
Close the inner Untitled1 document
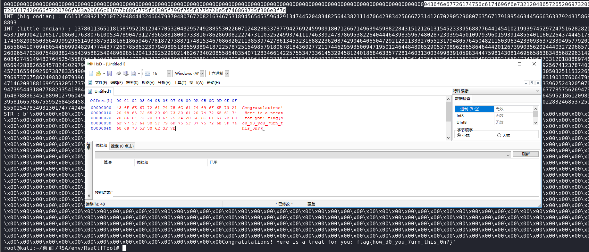point(538,83)
